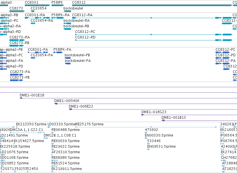Click the DME1-001E18 clone arrowhead
237x173 pixels.
(21, 98)
